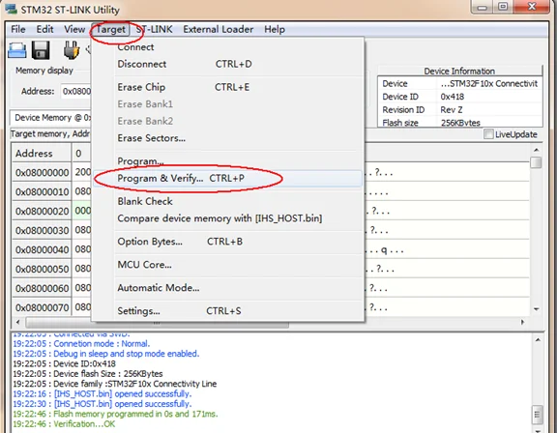
Task: Select the 0x08000050 address row
Action: tap(42, 269)
